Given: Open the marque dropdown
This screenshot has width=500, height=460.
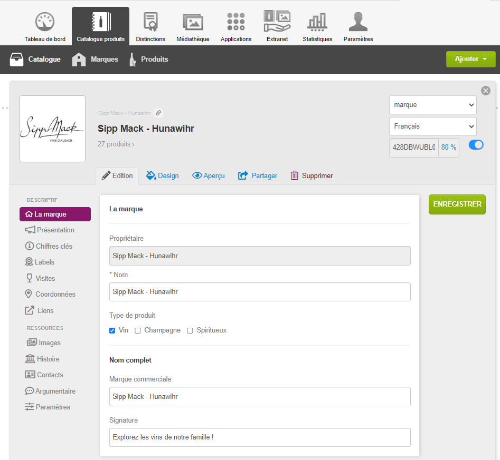Looking at the screenshot, I should click(x=433, y=105).
